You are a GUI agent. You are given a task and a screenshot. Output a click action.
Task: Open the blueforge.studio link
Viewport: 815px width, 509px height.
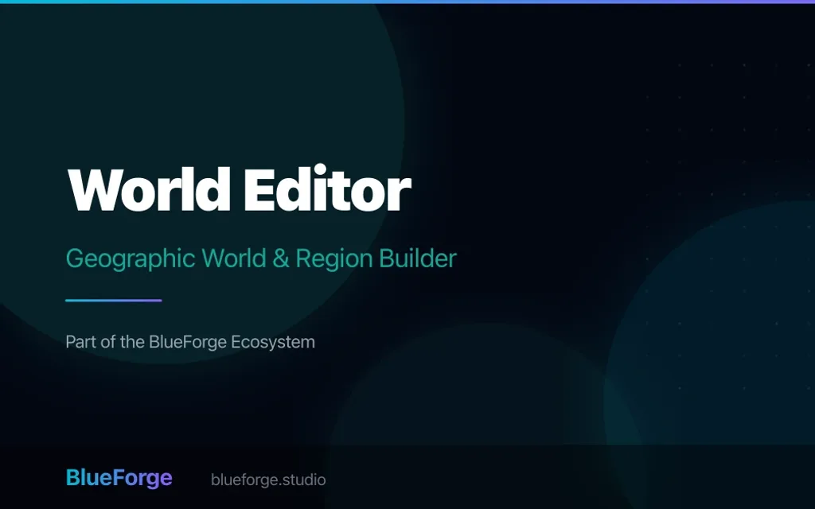click(x=268, y=480)
